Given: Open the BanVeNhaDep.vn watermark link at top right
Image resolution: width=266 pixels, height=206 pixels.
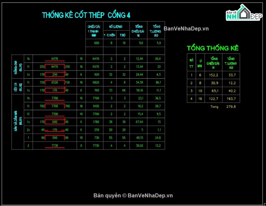Looking at the screenshot, I should (186, 29).
